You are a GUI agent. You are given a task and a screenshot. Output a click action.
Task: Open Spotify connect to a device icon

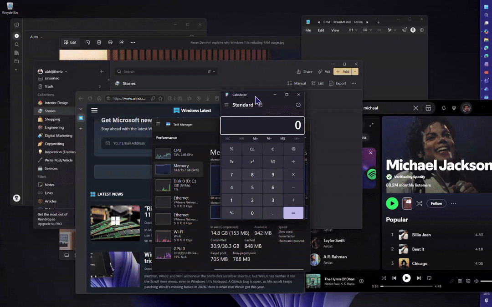(468, 281)
